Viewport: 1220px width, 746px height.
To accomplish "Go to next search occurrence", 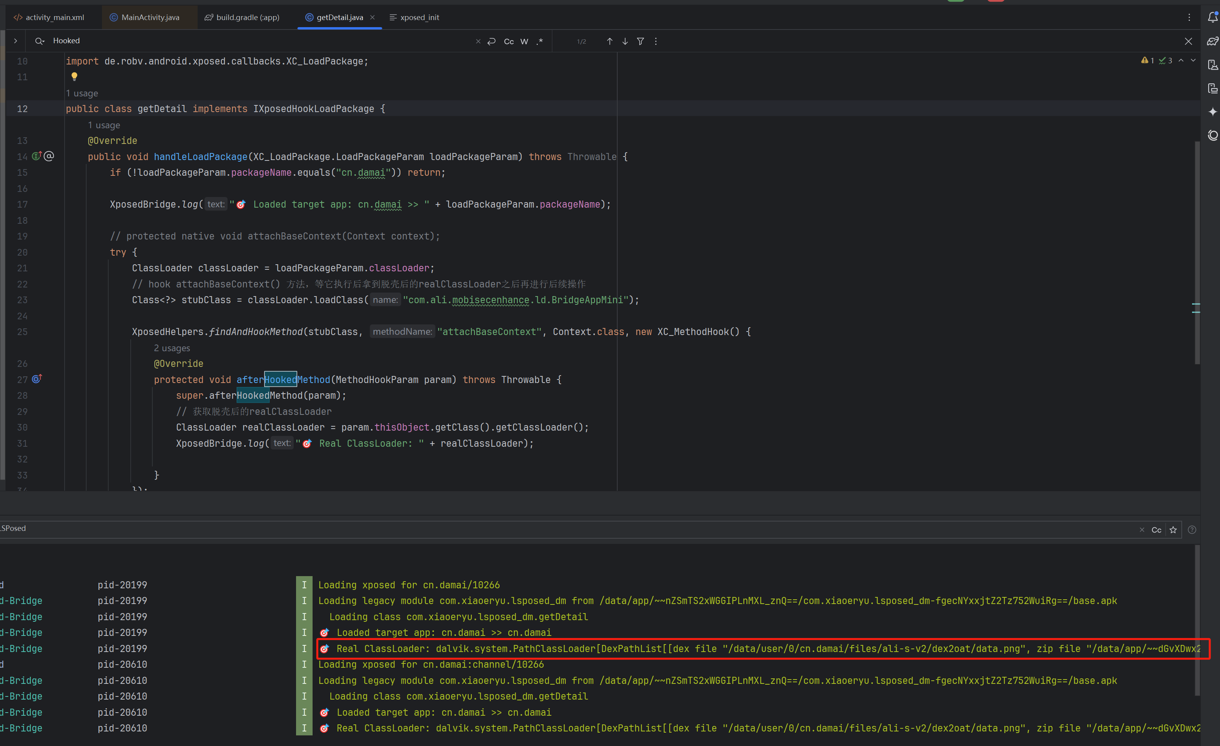I will [x=625, y=42].
